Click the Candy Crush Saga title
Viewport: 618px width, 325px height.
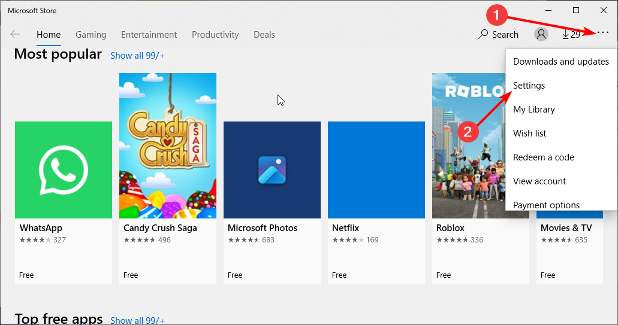[160, 228]
